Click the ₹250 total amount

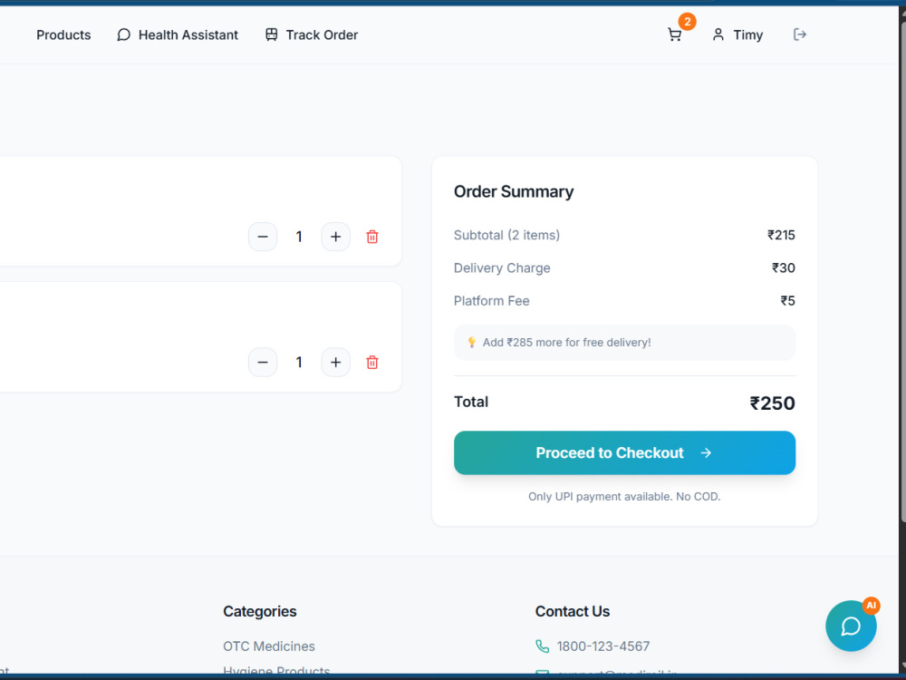[772, 403]
